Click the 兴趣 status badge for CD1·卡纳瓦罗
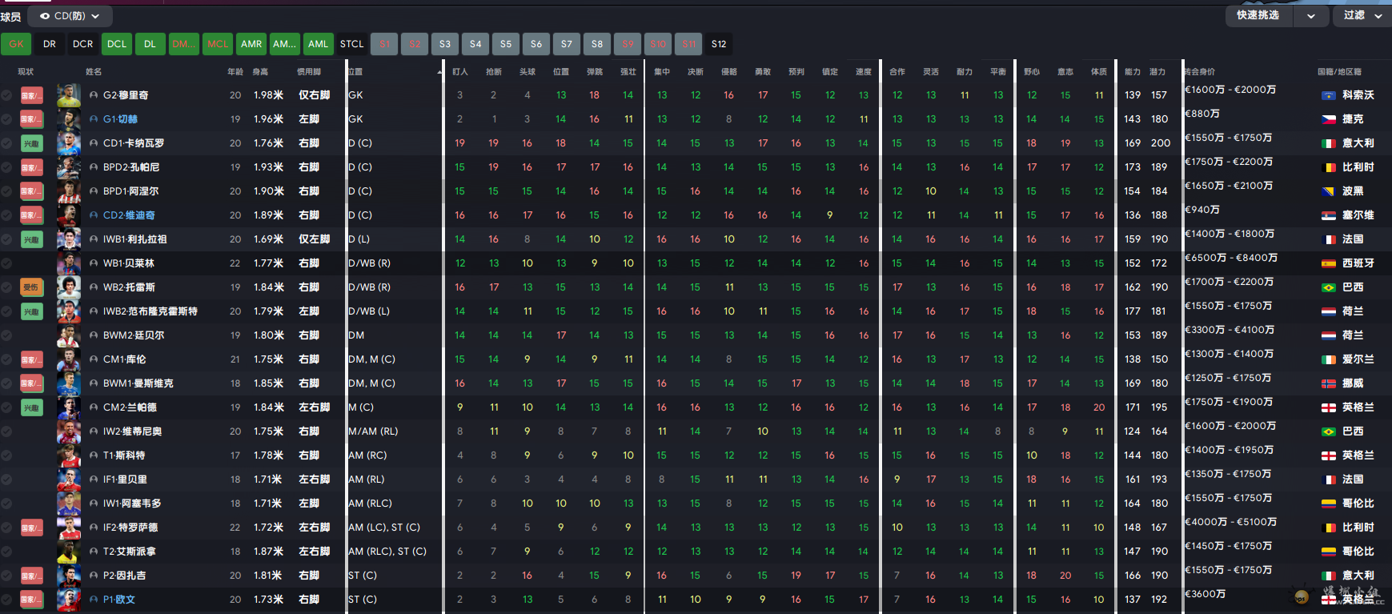The height and width of the screenshot is (614, 1392). point(31,143)
